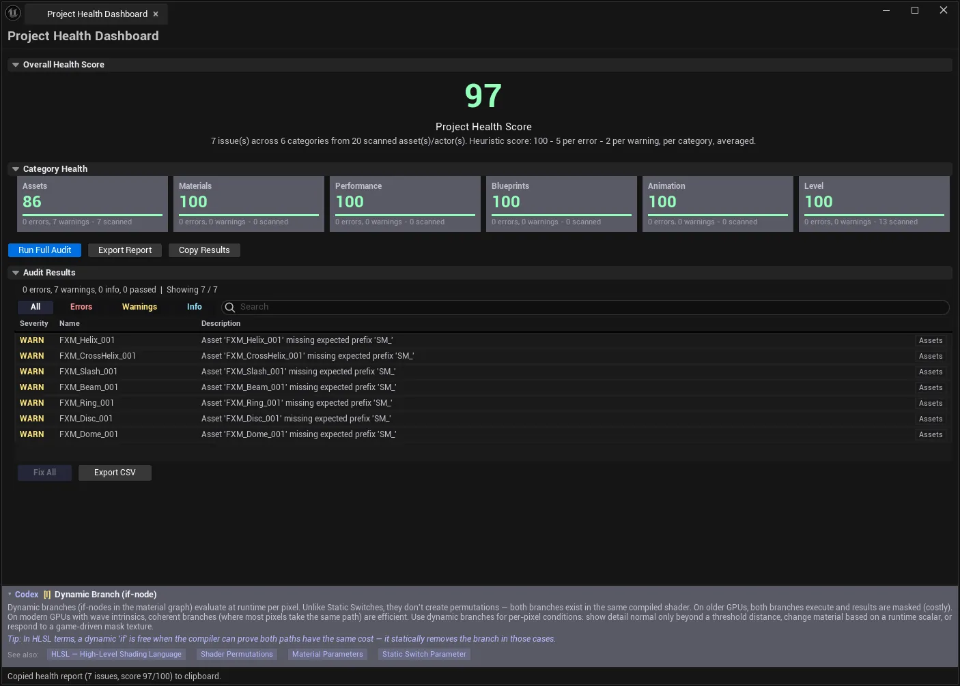
Task: Collapse the Codex panel
Action: coord(10,595)
